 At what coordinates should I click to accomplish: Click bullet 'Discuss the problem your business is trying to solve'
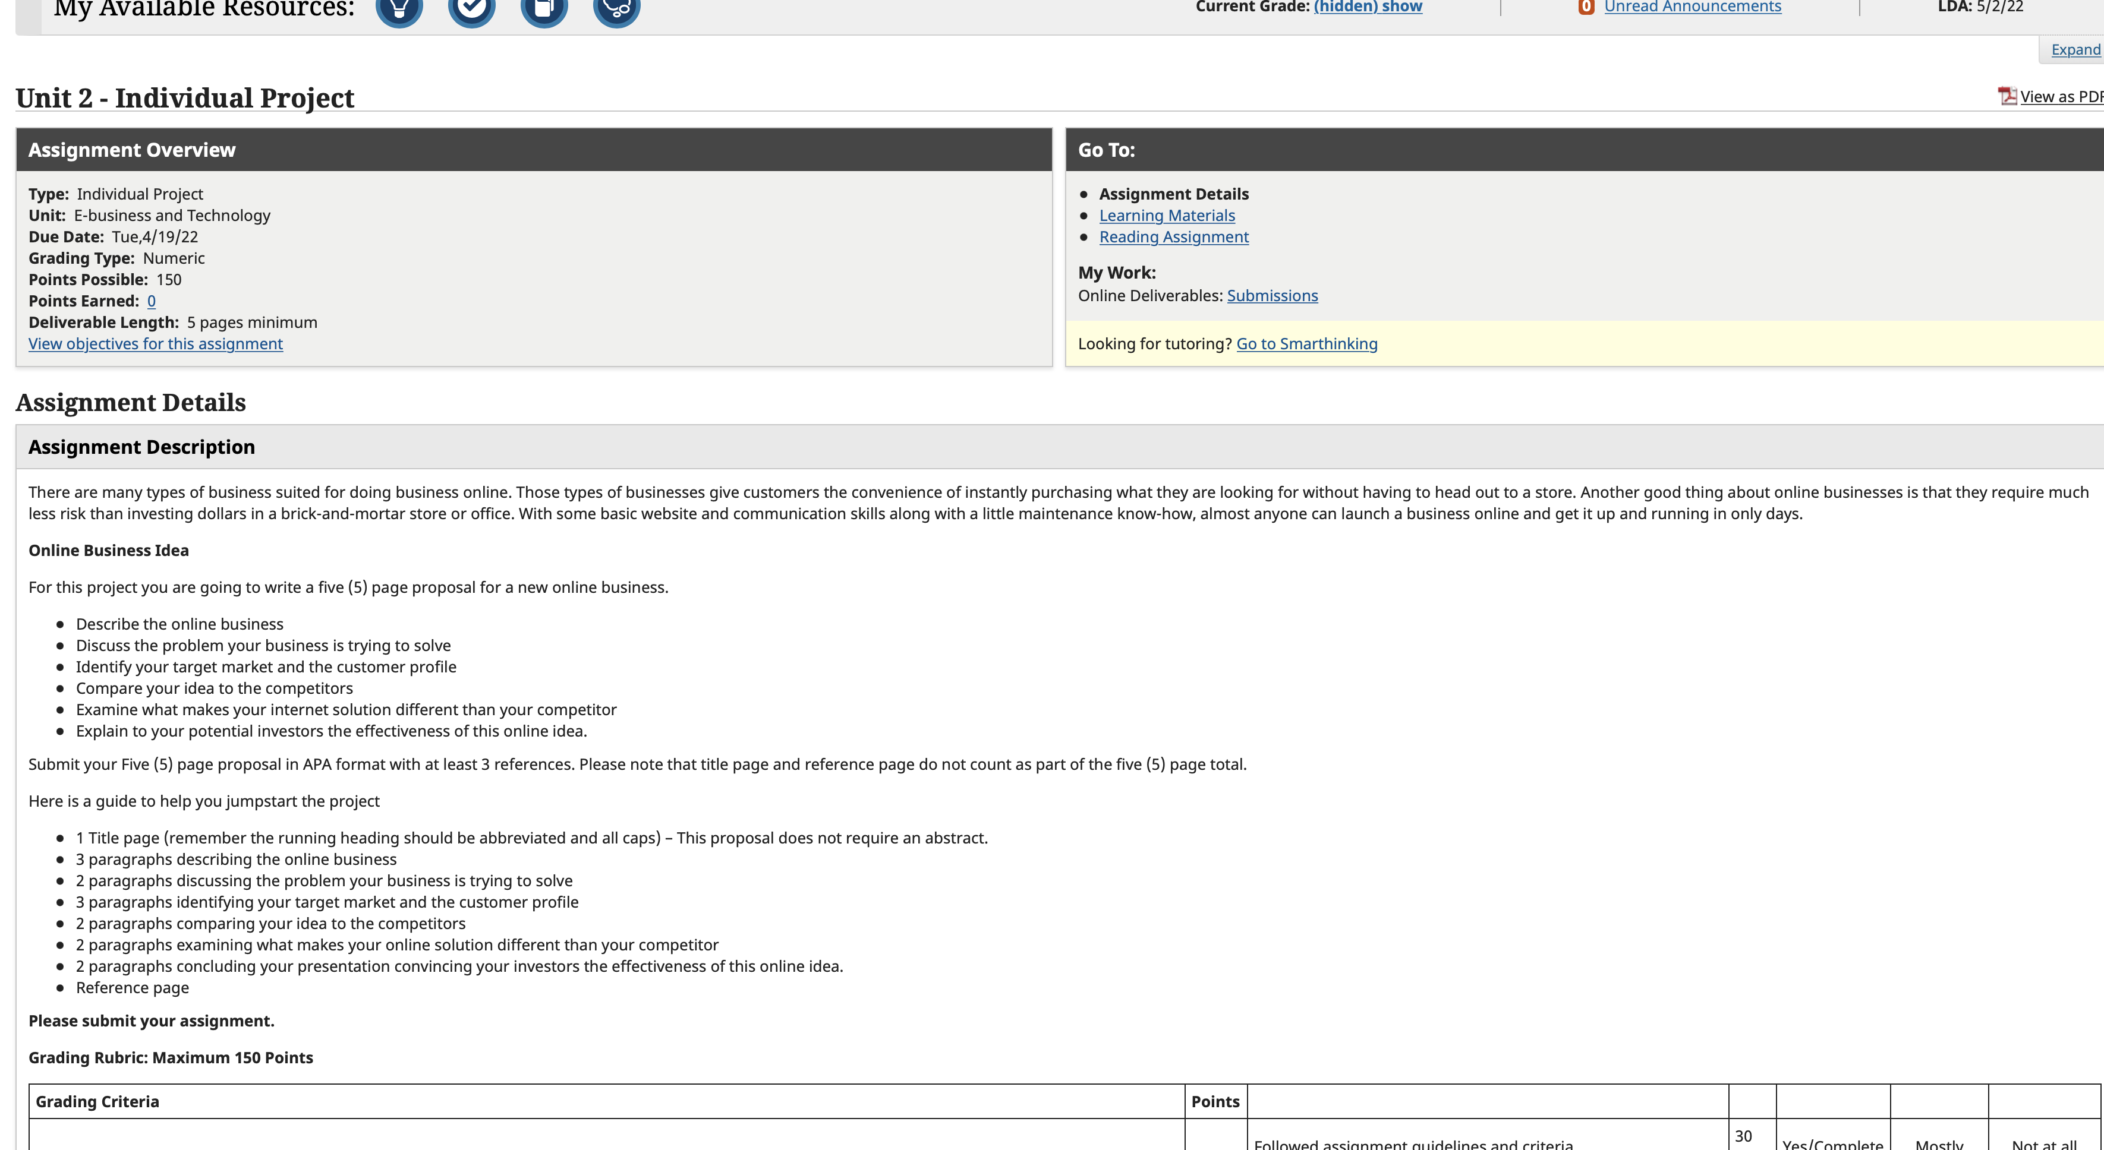[263, 646]
